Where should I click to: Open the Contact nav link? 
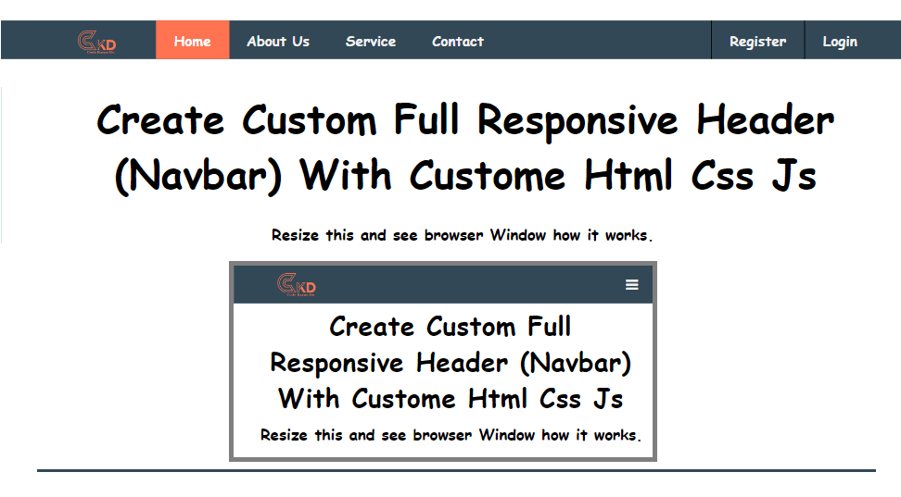click(458, 41)
